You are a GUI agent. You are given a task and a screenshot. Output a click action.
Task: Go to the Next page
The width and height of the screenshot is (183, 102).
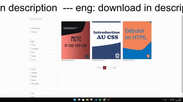click(115, 68)
